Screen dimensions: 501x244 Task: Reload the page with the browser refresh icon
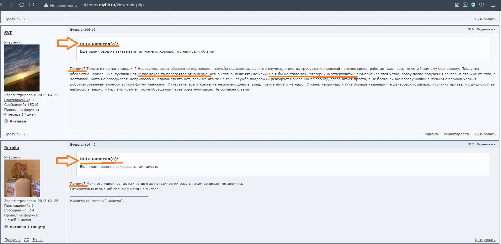pyautogui.click(x=21, y=5)
